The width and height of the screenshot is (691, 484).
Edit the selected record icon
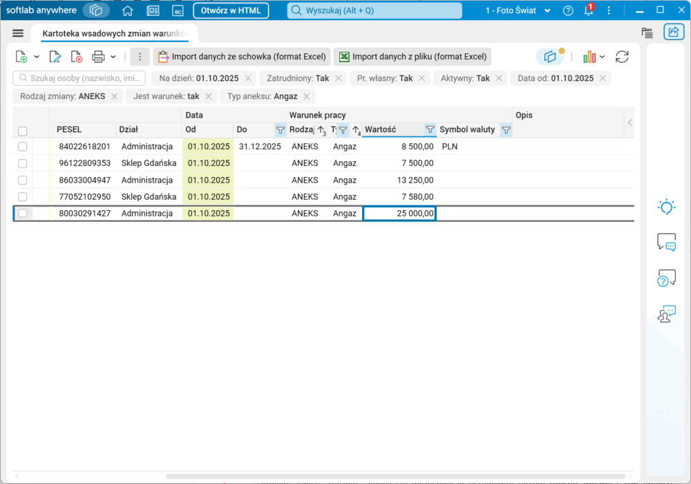[x=55, y=57]
